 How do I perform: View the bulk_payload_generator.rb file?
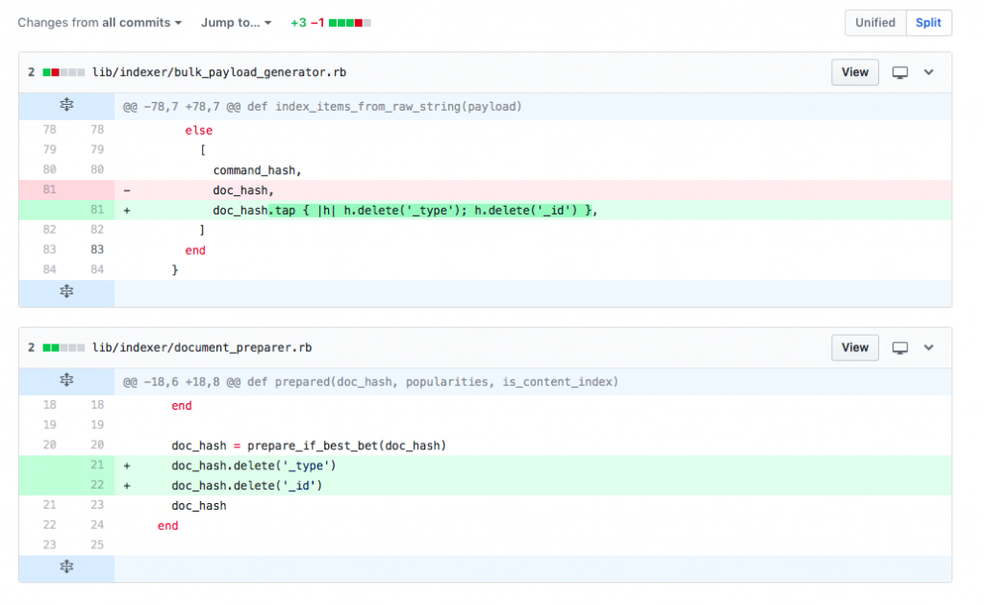(x=855, y=72)
